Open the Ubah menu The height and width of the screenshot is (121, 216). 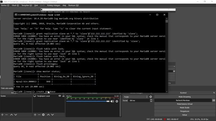point(15,5)
